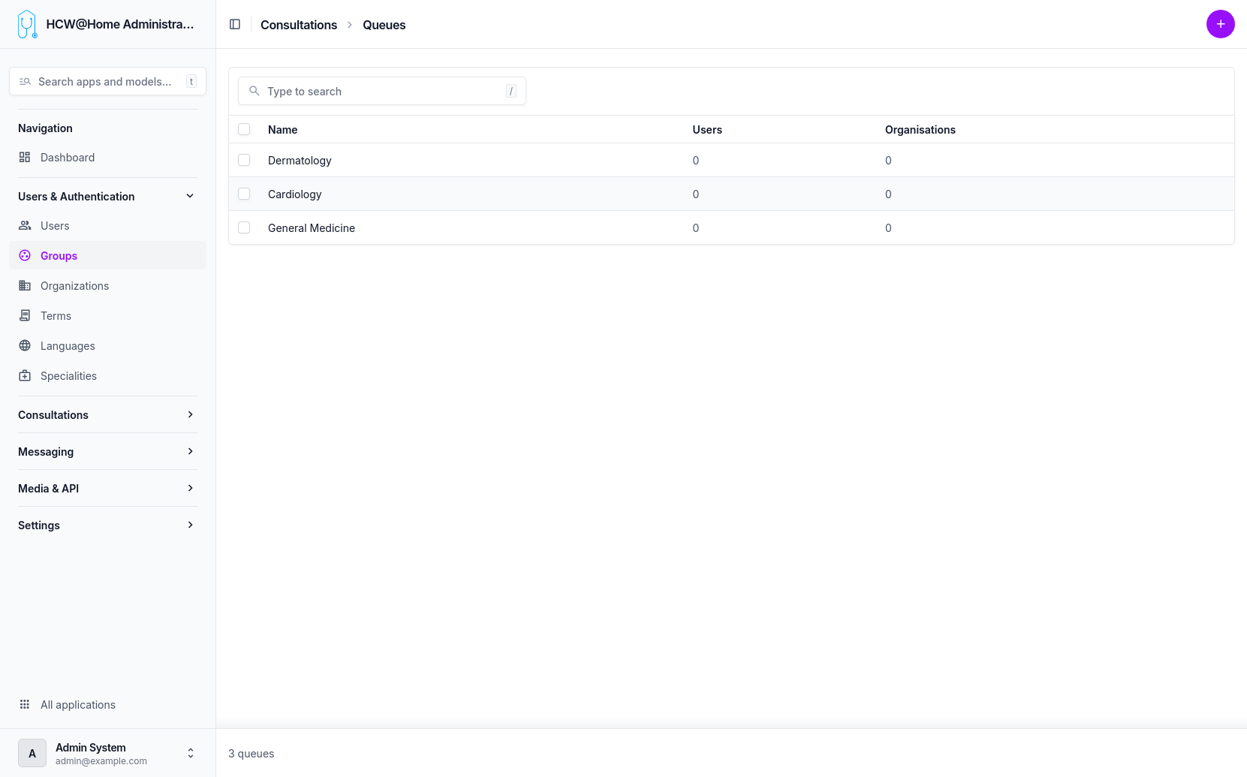This screenshot has width=1247, height=777.
Task: Click the purple plus add queue button
Action: coord(1220,24)
